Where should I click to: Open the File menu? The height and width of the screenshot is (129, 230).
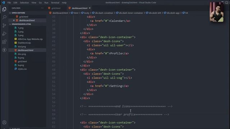9,3
